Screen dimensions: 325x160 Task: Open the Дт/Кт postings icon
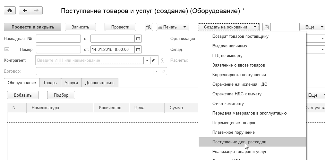tap(149, 27)
